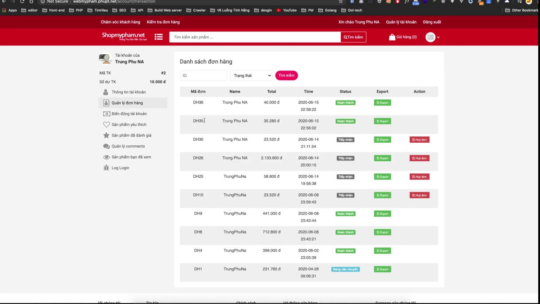540x304 pixels.
Task: Open Other Bookmarks folder
Action: point(521,10)
